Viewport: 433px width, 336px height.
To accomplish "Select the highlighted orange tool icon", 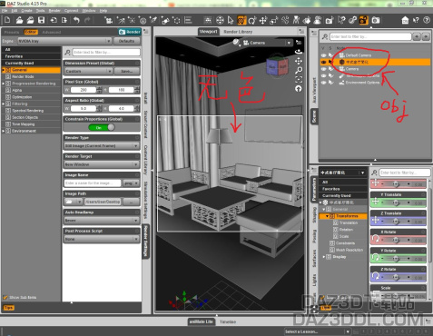I will coord(241,20).
